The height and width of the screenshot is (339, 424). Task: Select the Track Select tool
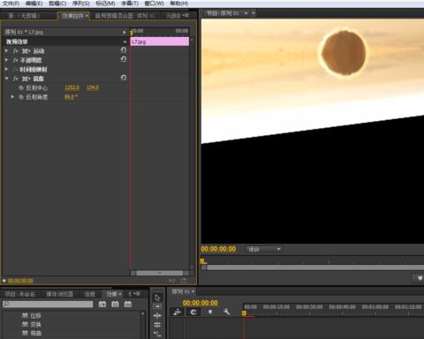[x=157, y=306]
